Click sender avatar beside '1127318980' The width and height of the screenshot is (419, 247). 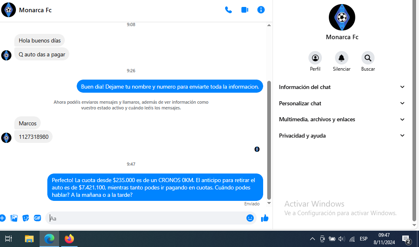(7, 138)
